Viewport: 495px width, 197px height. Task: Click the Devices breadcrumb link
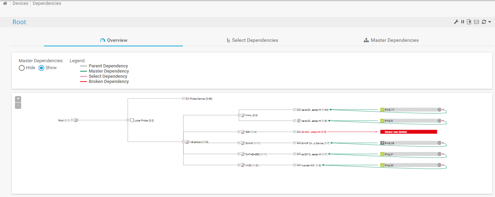(x=20, y=3)
